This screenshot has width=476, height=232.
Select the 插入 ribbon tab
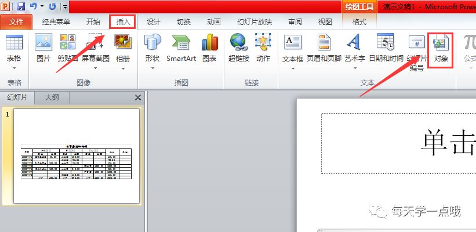123,22
